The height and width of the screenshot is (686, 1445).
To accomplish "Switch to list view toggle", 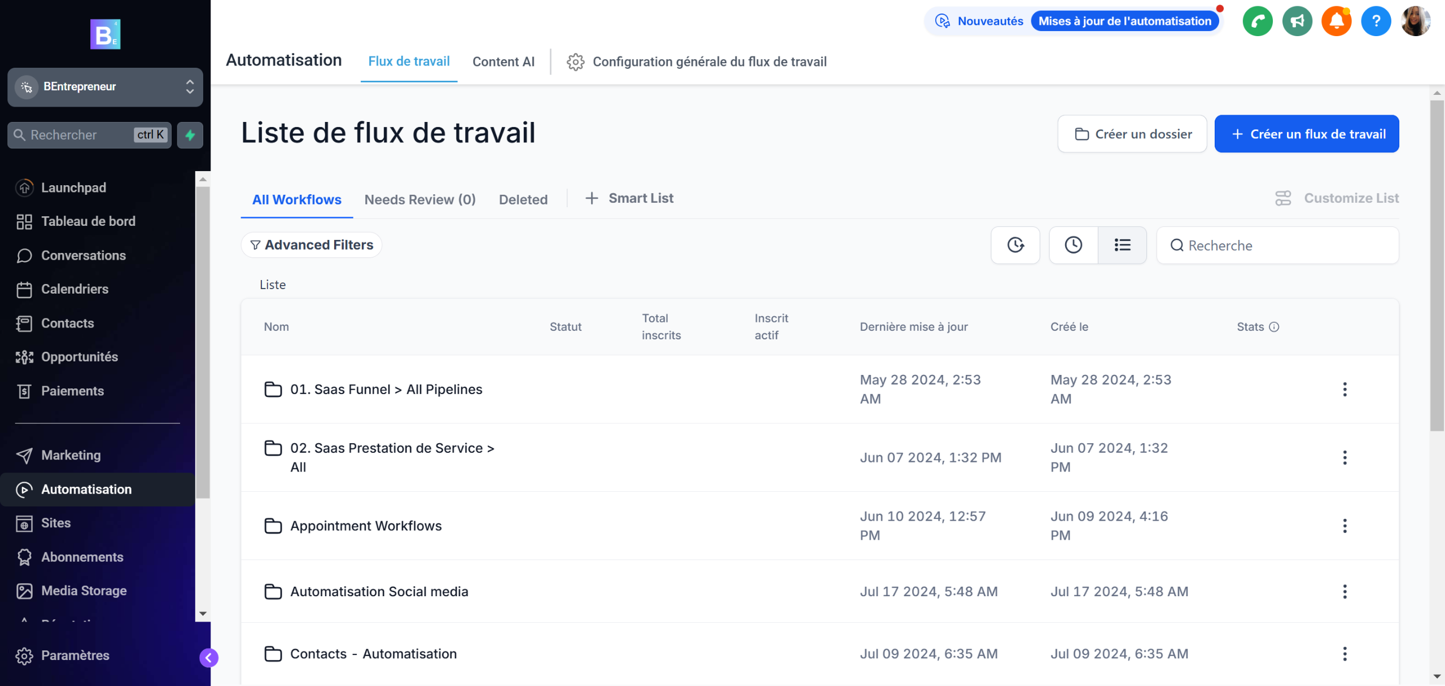I will pyautogui.click(x=1122, y=245).
